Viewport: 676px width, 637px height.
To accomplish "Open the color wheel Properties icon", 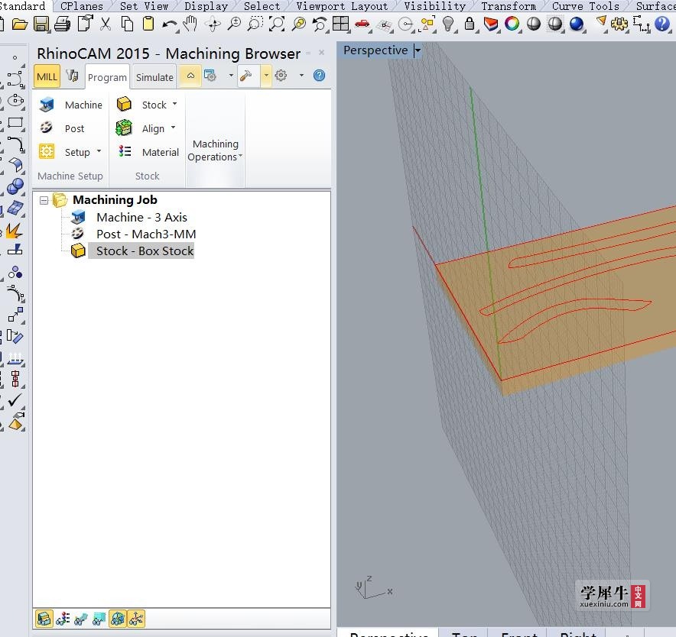I will tap(512, 24).
